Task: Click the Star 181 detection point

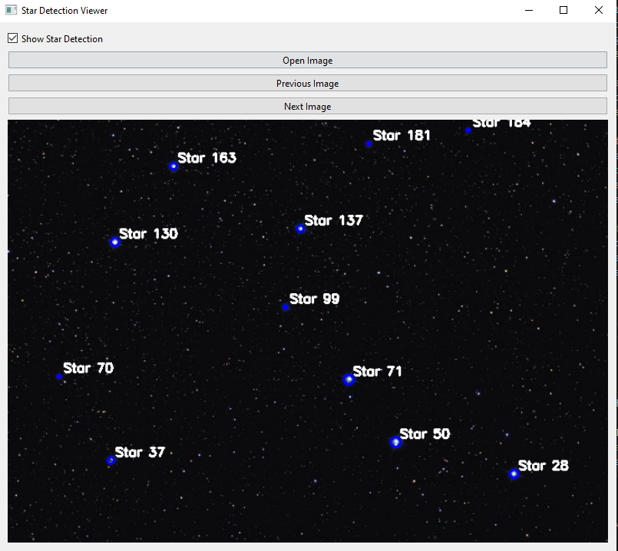Action: (x=368, y=142)
